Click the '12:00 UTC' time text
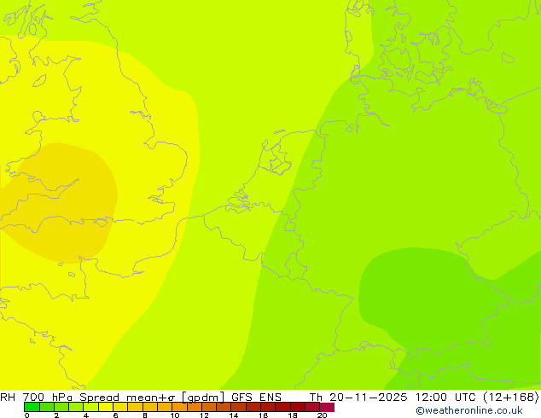 pos(445,398)
